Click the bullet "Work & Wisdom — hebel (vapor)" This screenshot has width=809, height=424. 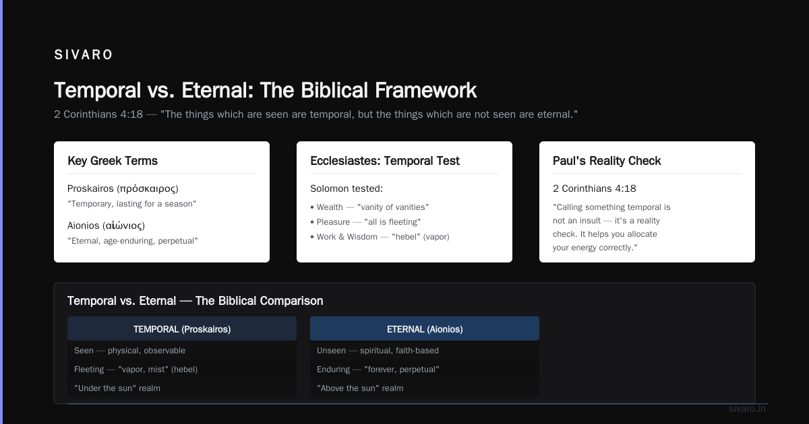[380, 237]
